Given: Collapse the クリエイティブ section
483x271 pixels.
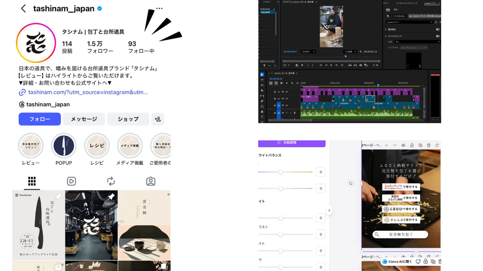Looking at the screenshot, I should (x=386, y=36).
